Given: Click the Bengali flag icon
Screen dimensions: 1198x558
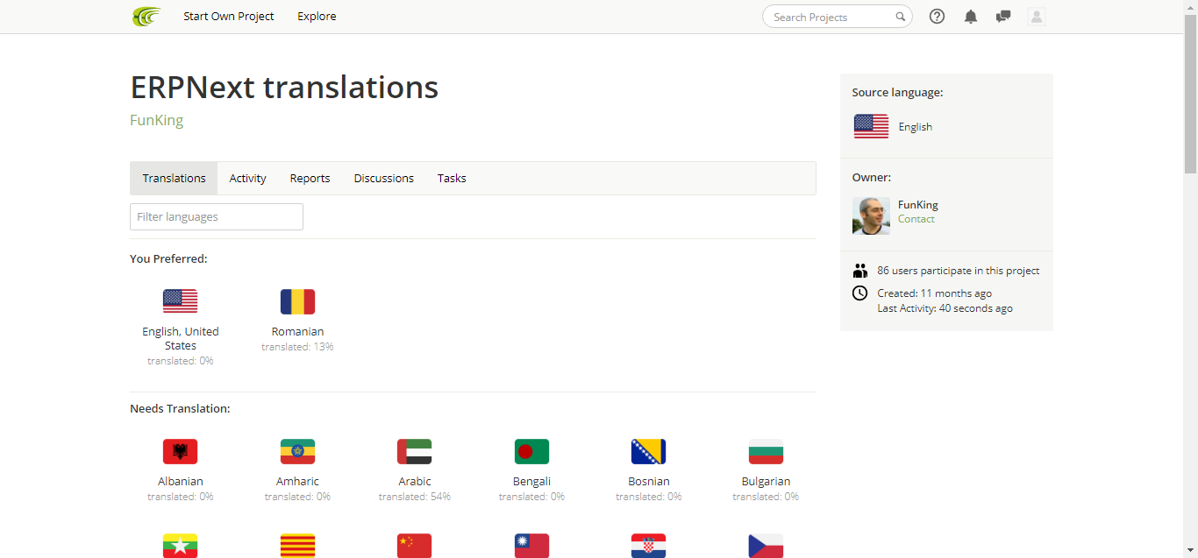Looking at the screenshot, I should [x=531, y=451].
